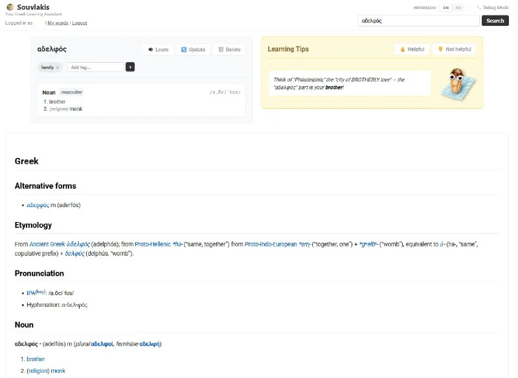Switch interface language to EN
Image resolution: width=518 pixels, height=378 pixels.
click(445, 8)
